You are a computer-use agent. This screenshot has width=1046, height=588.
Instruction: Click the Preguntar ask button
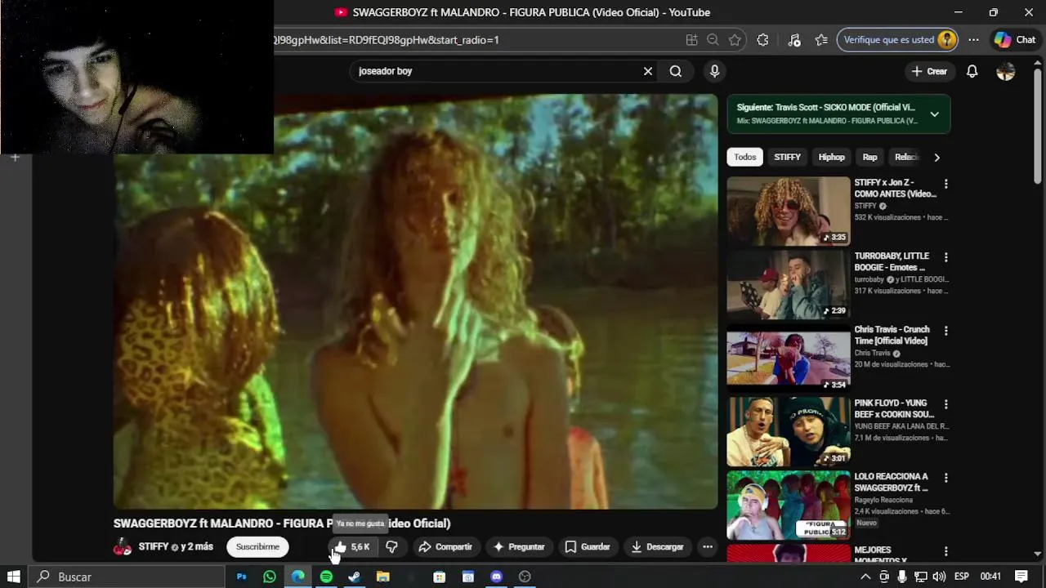point(518,547)
